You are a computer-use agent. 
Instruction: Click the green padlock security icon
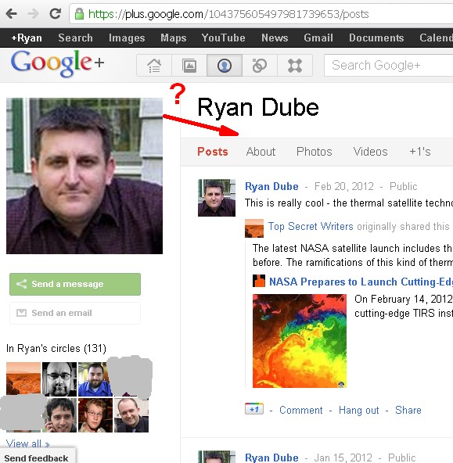coord(79,14)
